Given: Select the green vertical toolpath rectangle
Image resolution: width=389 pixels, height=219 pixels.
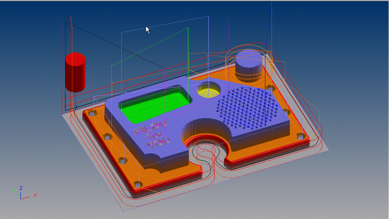Looking at the screenshot, I should pos(187,53).
